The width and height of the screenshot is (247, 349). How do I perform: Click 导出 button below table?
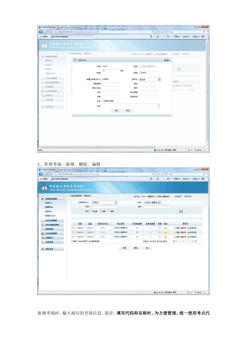[x=147, y=248]
